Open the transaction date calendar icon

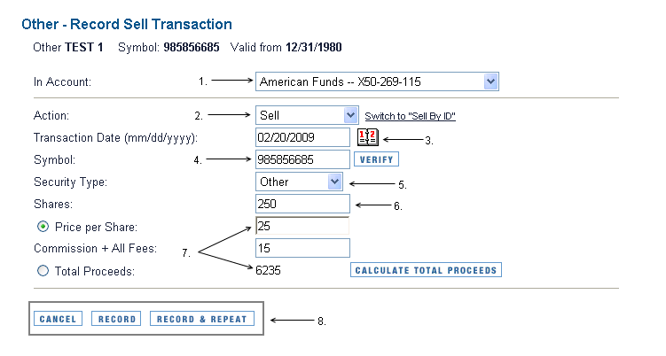pyautogui.click(x=367, y=136)
